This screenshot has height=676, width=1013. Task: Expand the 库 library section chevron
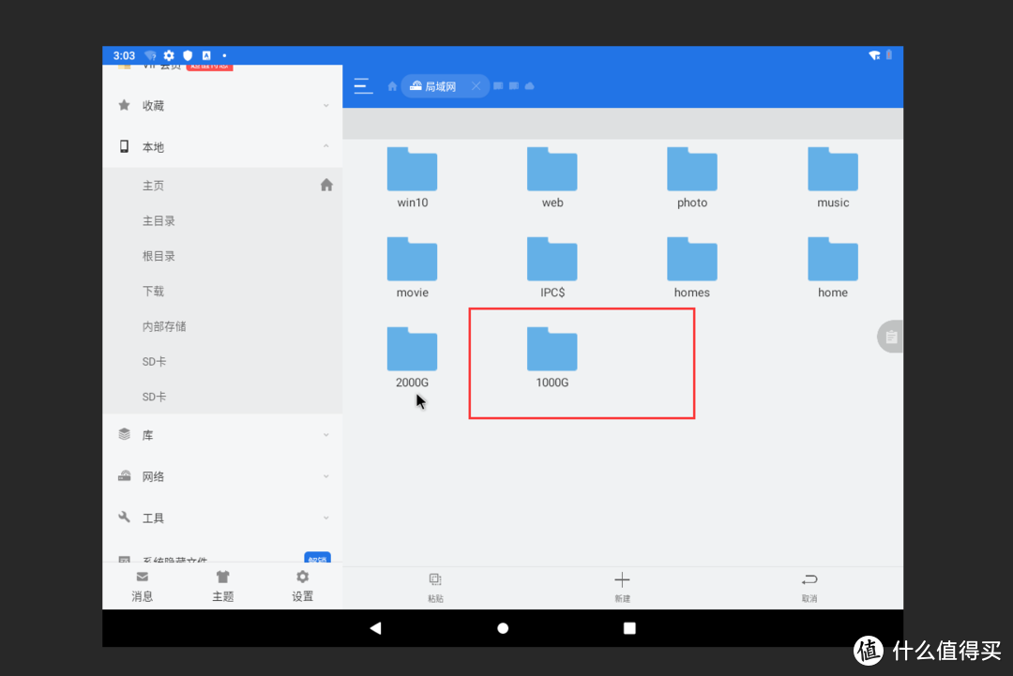pos(326,435)
